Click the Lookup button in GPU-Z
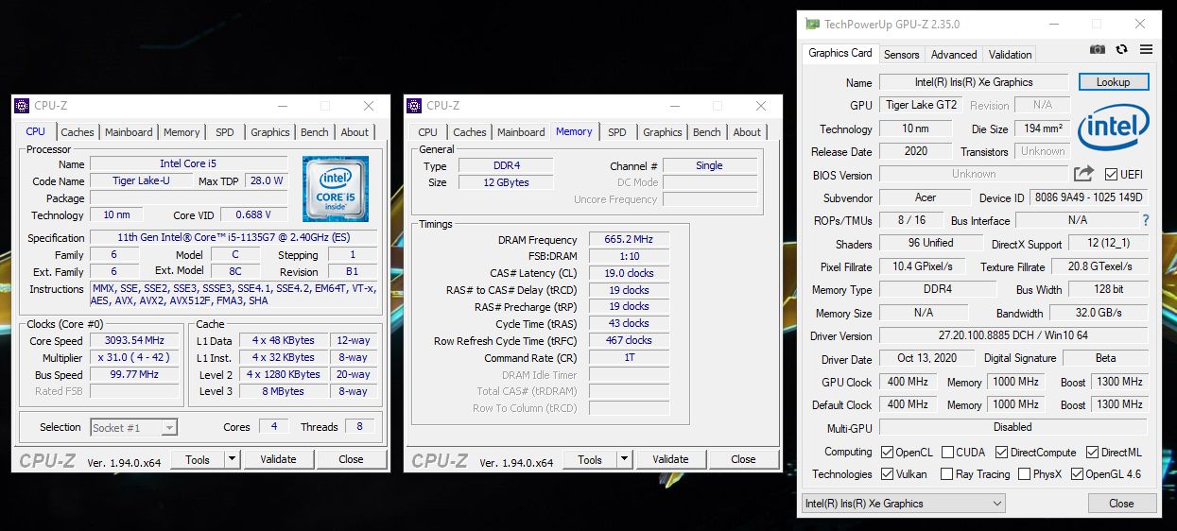Viewport: 1177px width, 531px height. click(x=1114, y=82)
